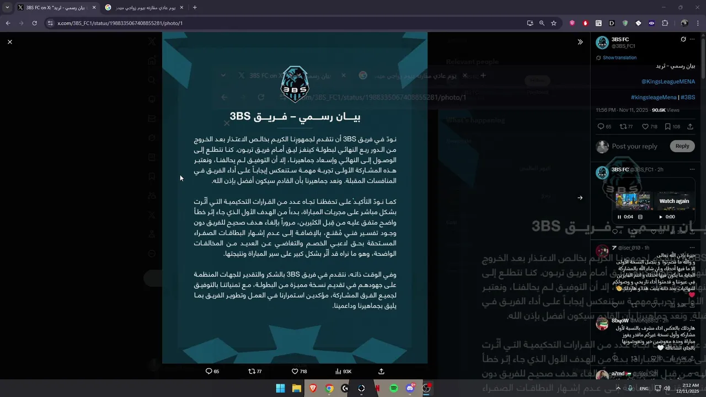View site information icon
Viewport: 706px width, 397px height.
[50, 23]
